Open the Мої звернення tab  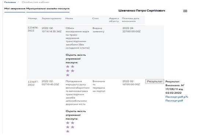coord(15,8)
